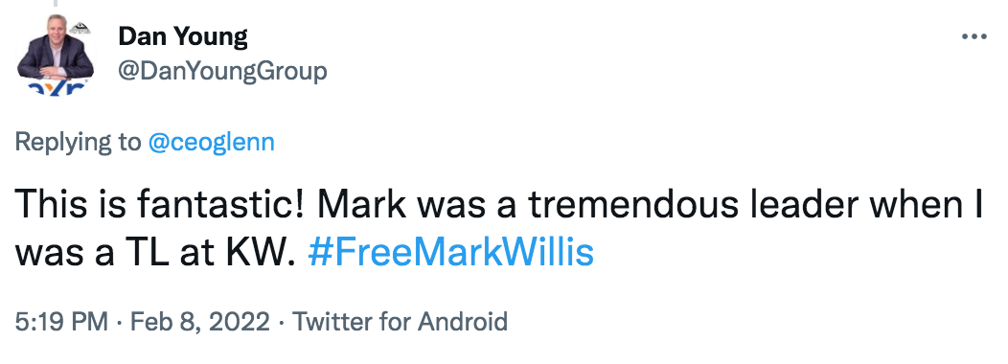
Task: Click the @DanYoungGroup handle
Action: click(x=222, y=72)
